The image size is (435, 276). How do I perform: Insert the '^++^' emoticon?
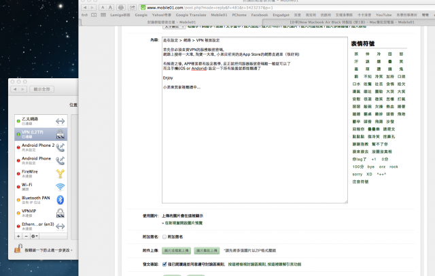pyautogui.click(x=381, y=174)
